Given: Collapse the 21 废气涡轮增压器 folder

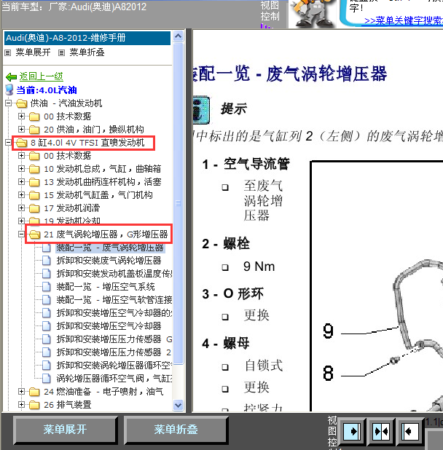Looking at the screenshot, I should [21, 234].
